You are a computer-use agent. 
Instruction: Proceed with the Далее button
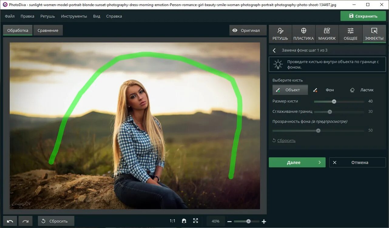pos(297,162)
